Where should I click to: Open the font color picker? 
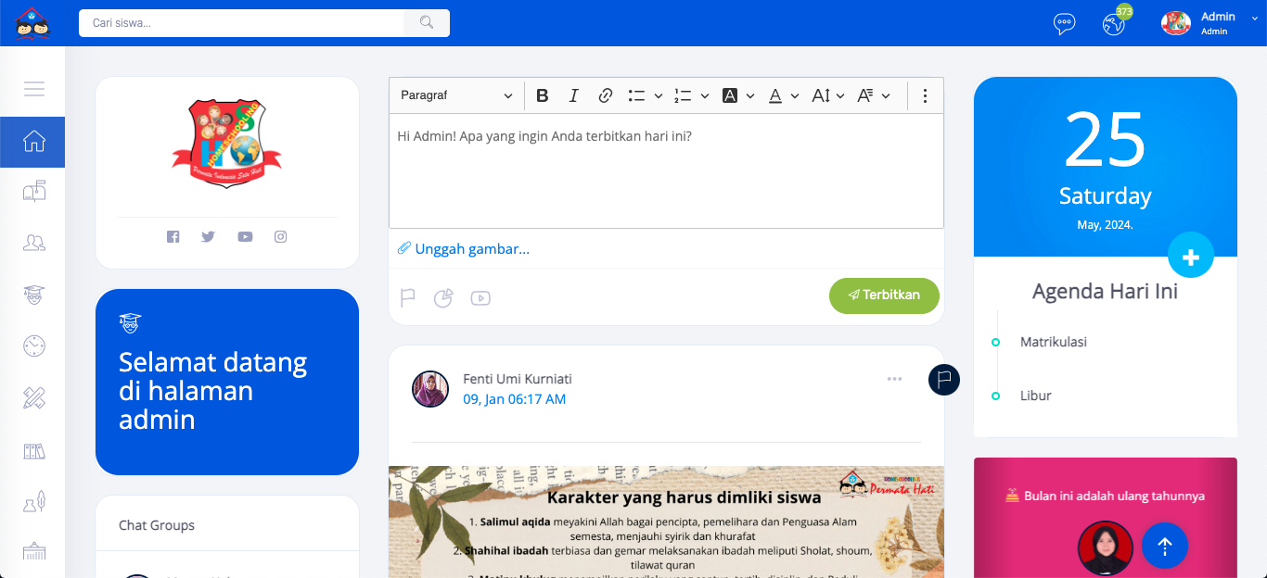pyautogui.click(x=783, y=95)
